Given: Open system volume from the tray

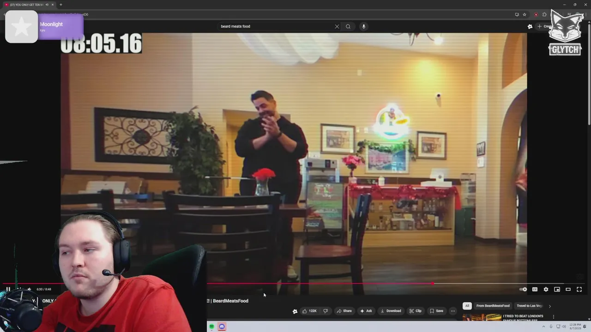Looking at the screenshot, I should (564, 326).
